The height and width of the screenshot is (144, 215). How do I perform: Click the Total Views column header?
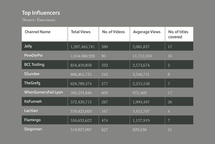point(81,32)
